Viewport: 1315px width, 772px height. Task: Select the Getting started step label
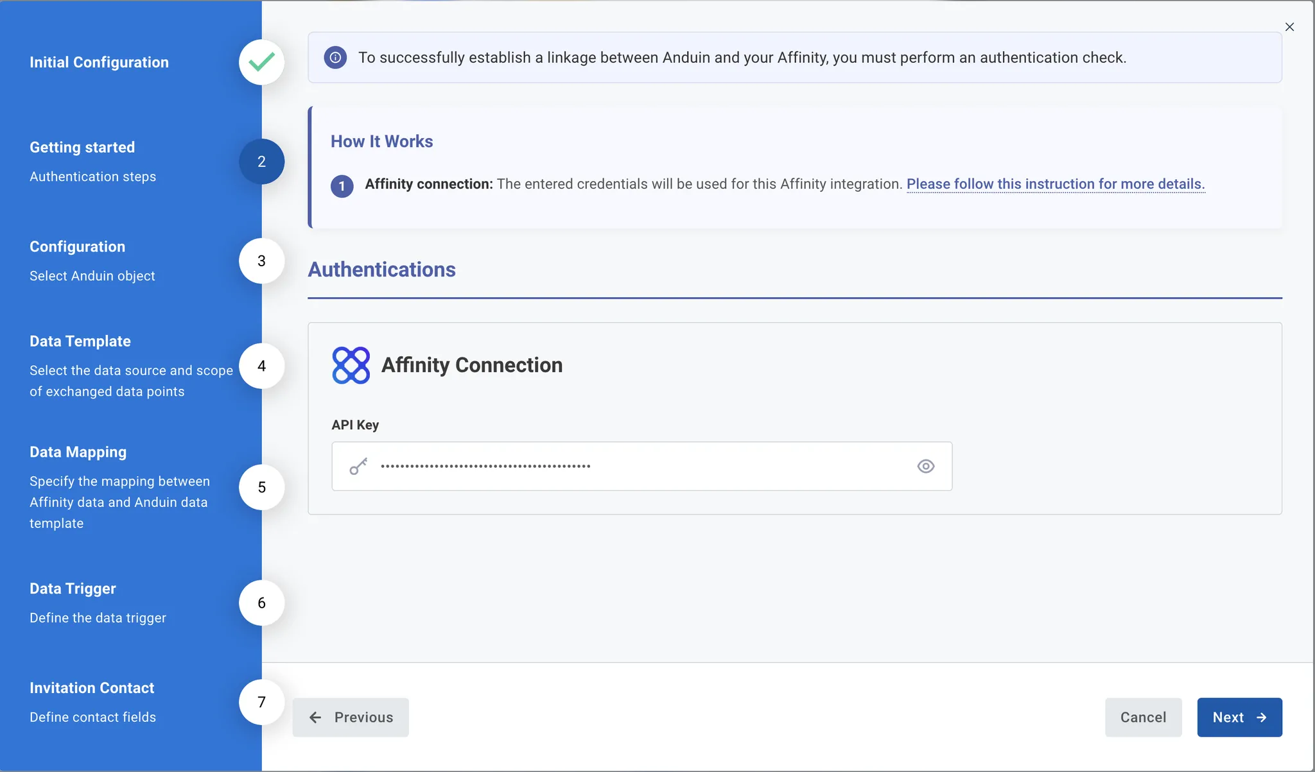coord(82,148)
